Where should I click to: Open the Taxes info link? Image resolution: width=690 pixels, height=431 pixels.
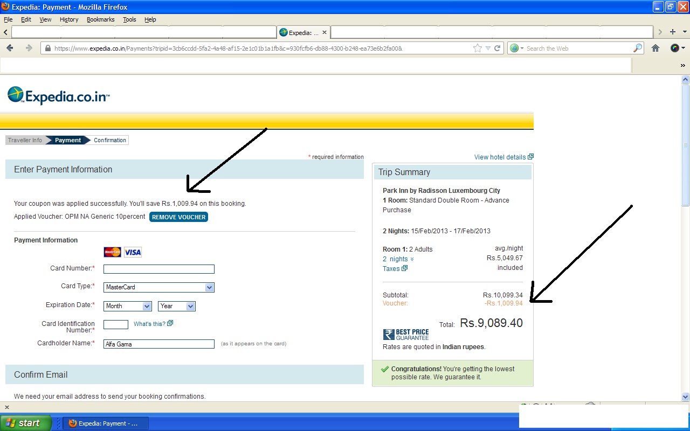[x=395, y=268]
